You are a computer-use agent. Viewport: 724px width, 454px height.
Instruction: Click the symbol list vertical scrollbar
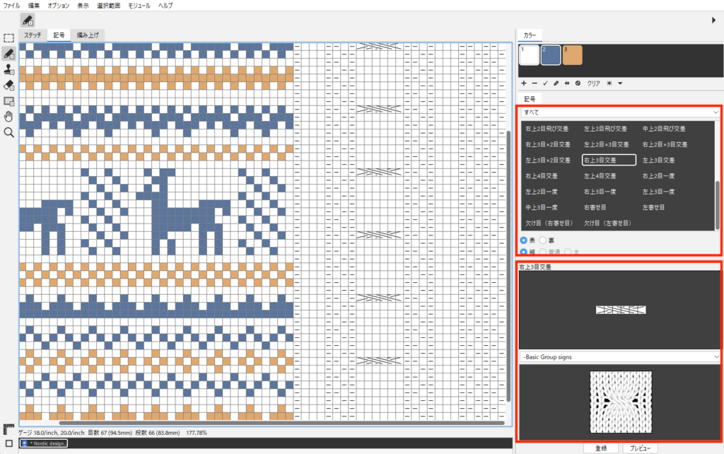point(718,205)
